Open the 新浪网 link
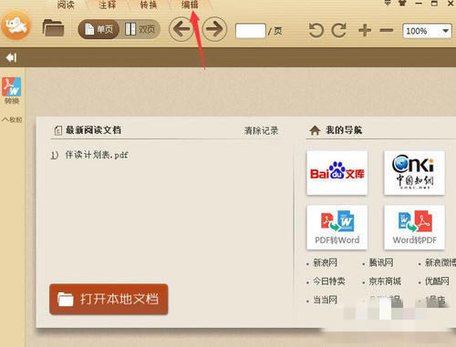This screenshot has height=347, width=456. tap(325, 262)
